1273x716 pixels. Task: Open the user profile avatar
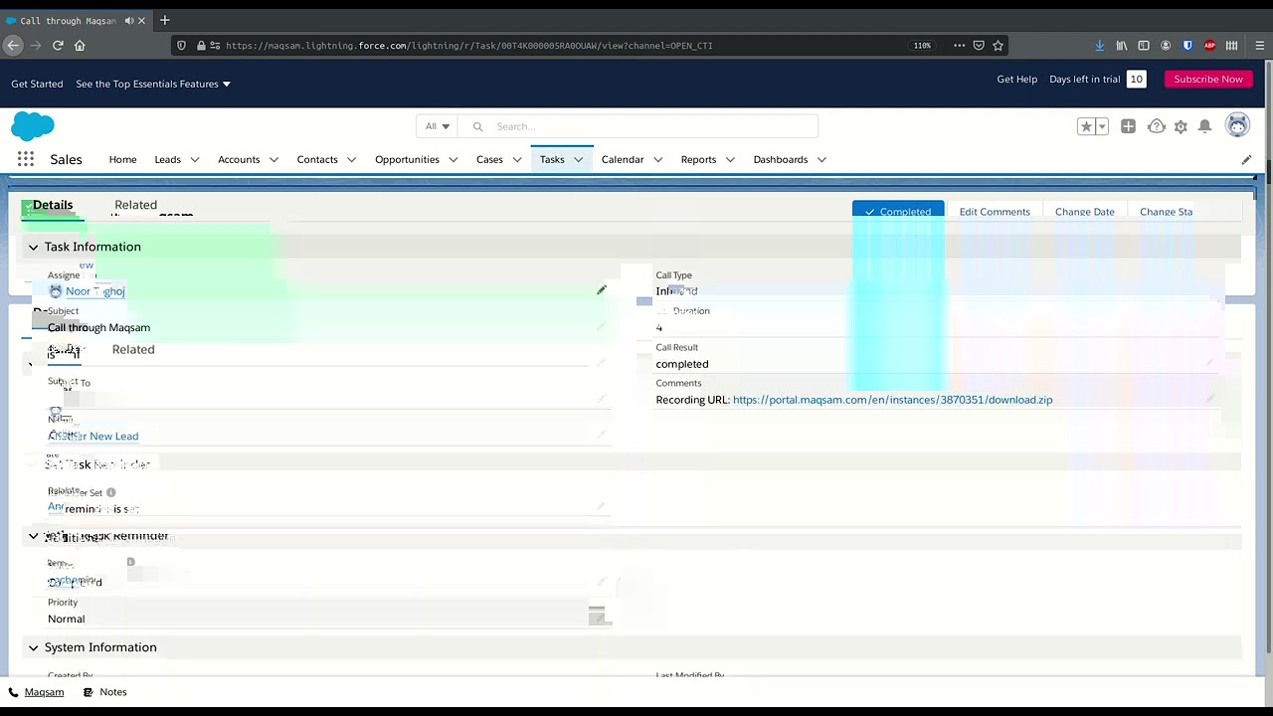click(x=1237, y=125)
